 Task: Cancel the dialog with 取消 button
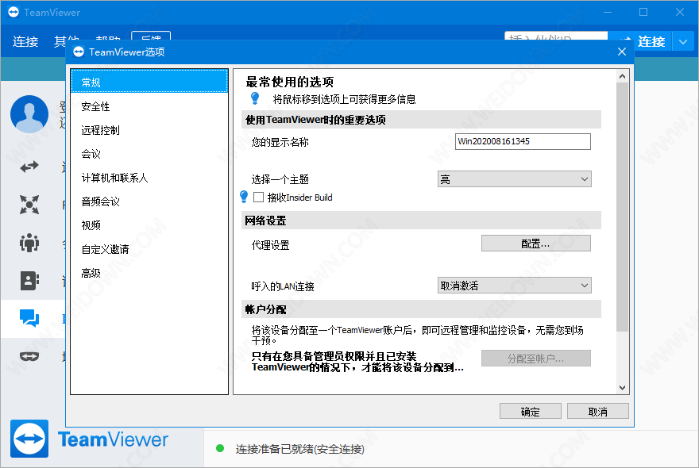point(598,412)
